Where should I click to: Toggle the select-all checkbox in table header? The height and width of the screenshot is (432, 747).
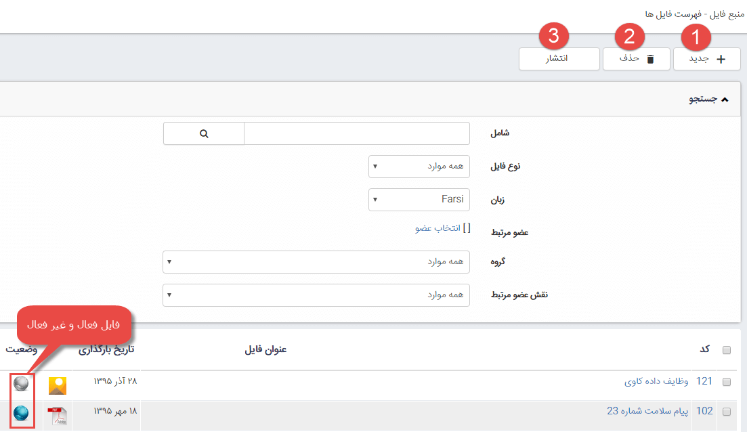[x=727, y=350]
